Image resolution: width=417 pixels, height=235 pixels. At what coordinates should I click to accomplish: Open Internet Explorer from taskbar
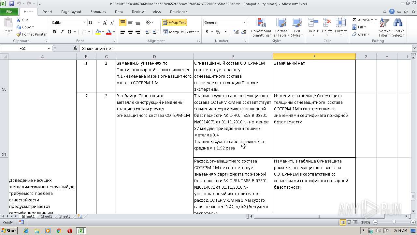point(26,231)
